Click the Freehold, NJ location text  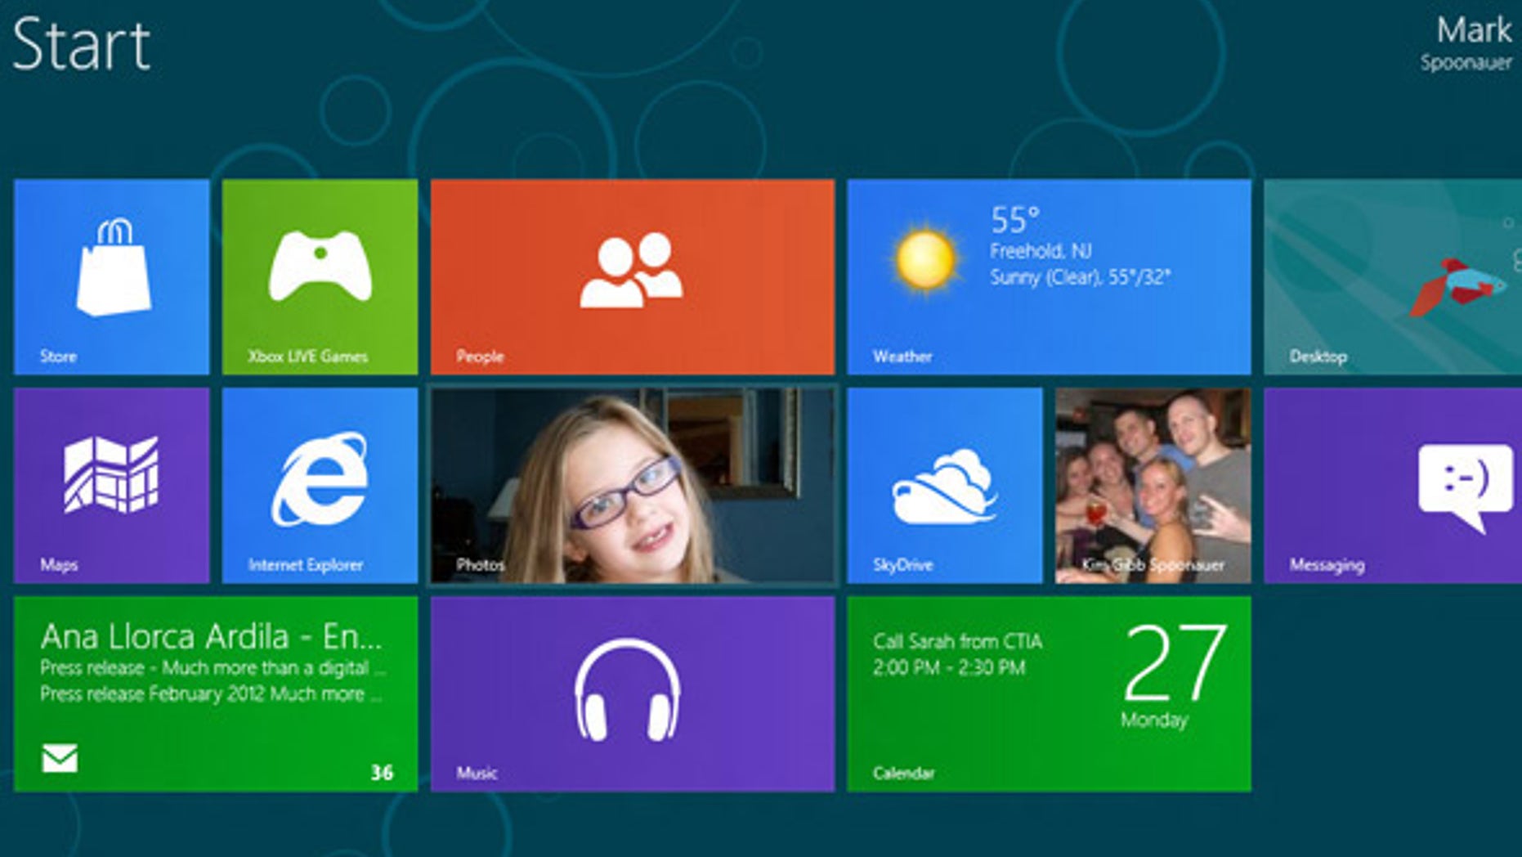1041,251
